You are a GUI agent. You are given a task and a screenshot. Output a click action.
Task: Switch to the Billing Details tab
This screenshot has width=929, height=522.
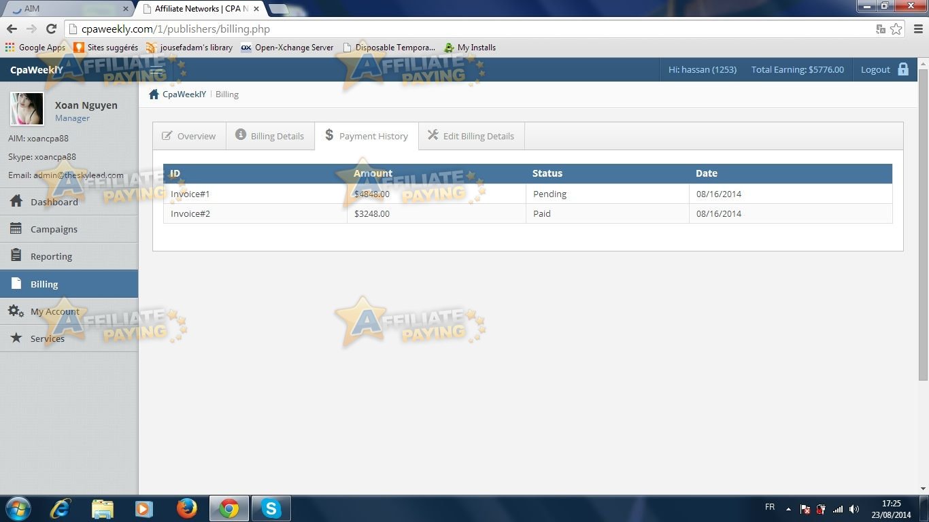tap(270, 136)
